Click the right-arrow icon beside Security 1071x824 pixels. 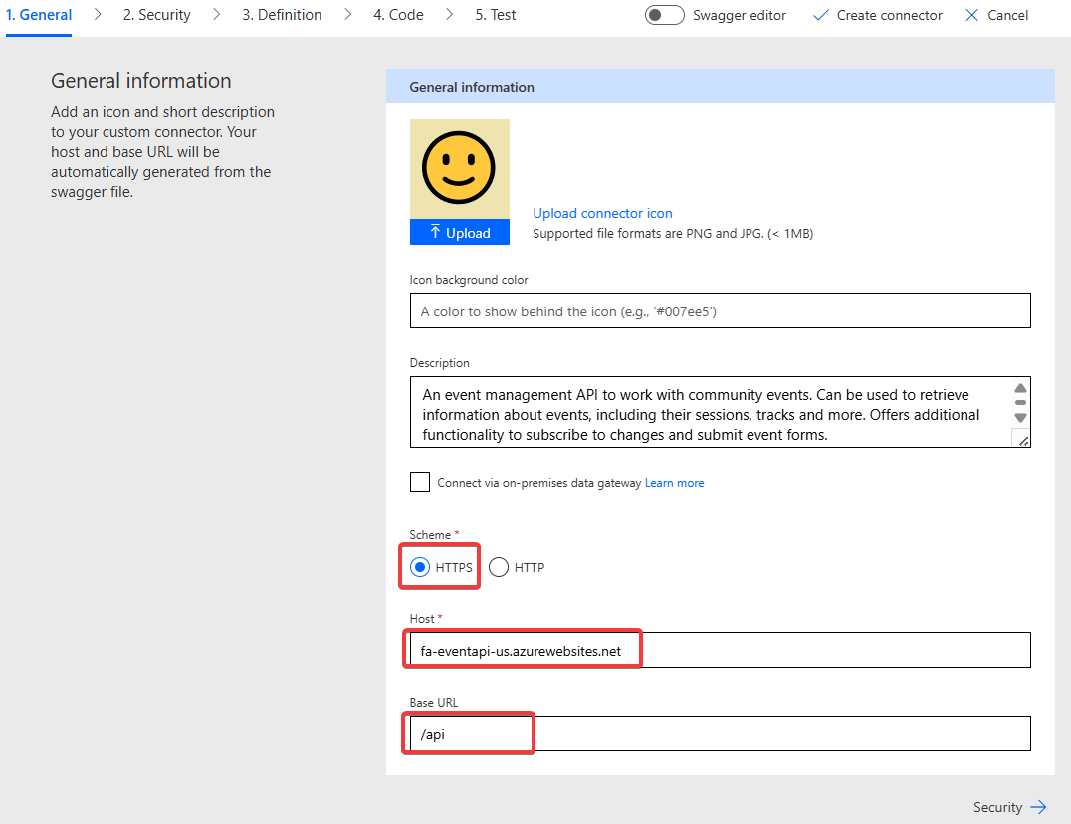tap(1036, 807)
